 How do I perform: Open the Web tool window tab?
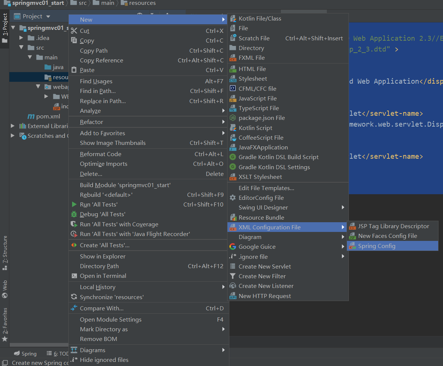pos(4,289)
